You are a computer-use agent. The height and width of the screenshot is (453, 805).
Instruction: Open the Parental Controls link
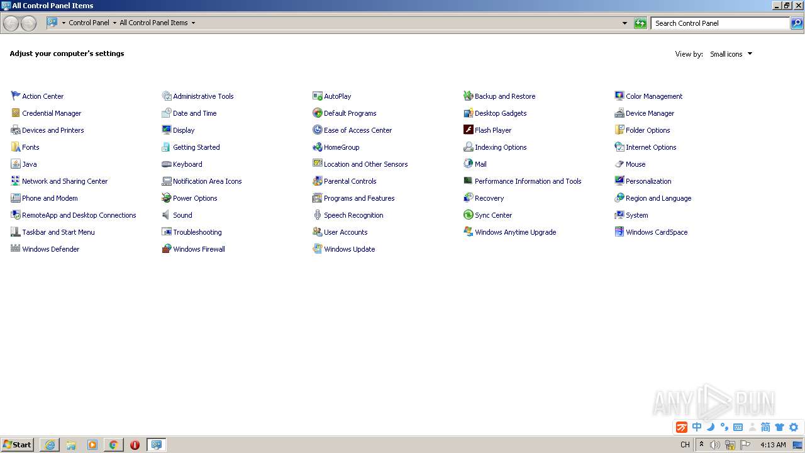click(x=350, y=181)
